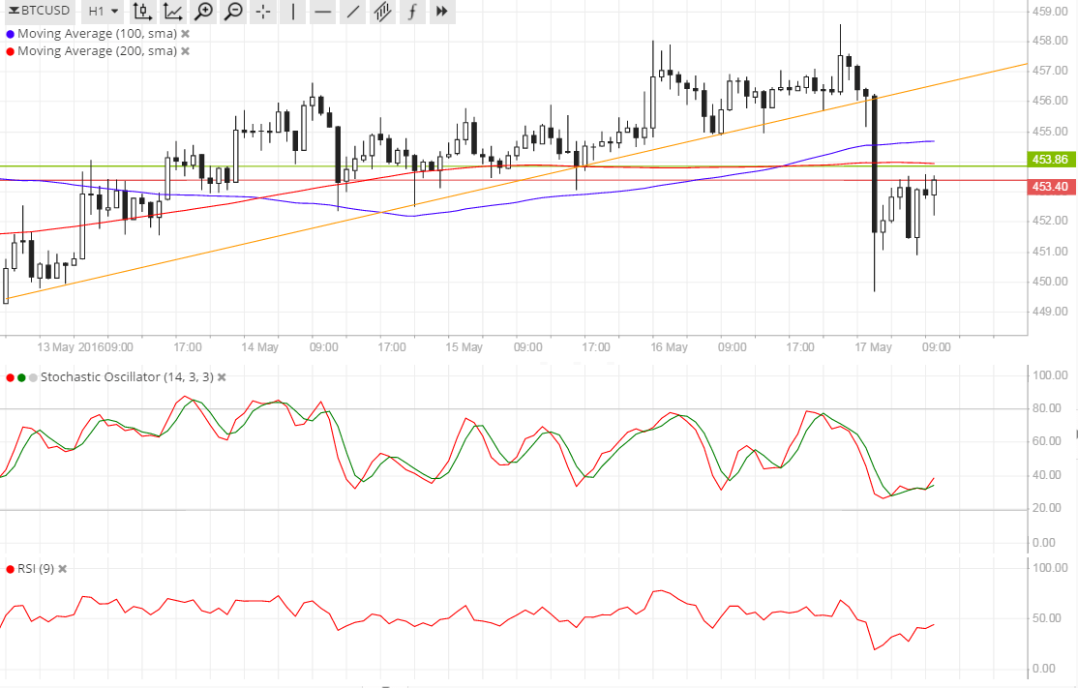Select the trend line drawing tool
Image resolution: width=1078 pixels, height=688 pixels.
(x=352, y=13)
